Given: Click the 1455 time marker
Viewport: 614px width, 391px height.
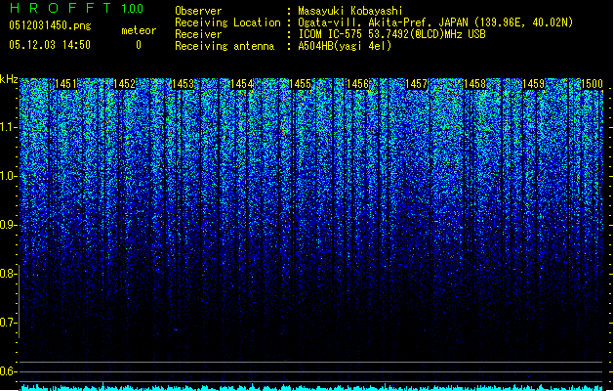Looking at the screenshot, I should [x=300, y=84].
